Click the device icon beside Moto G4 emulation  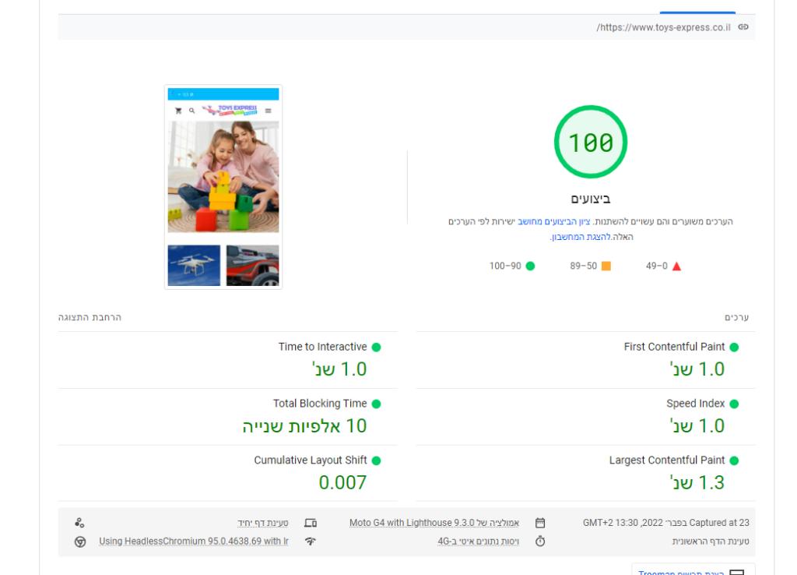[310, 523]
